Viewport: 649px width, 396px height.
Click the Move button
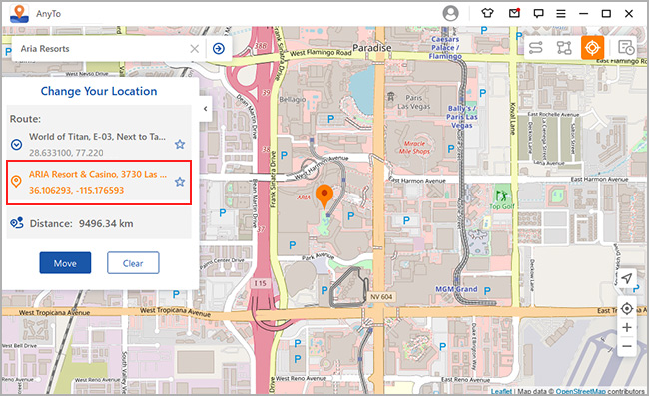tap(65, 263)
